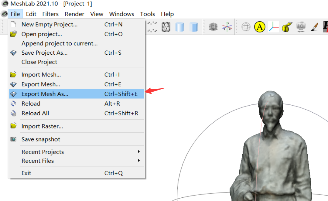Open the Filters menu
The height and width of the screenshot is (201, 328).
(x=50, y=14)
